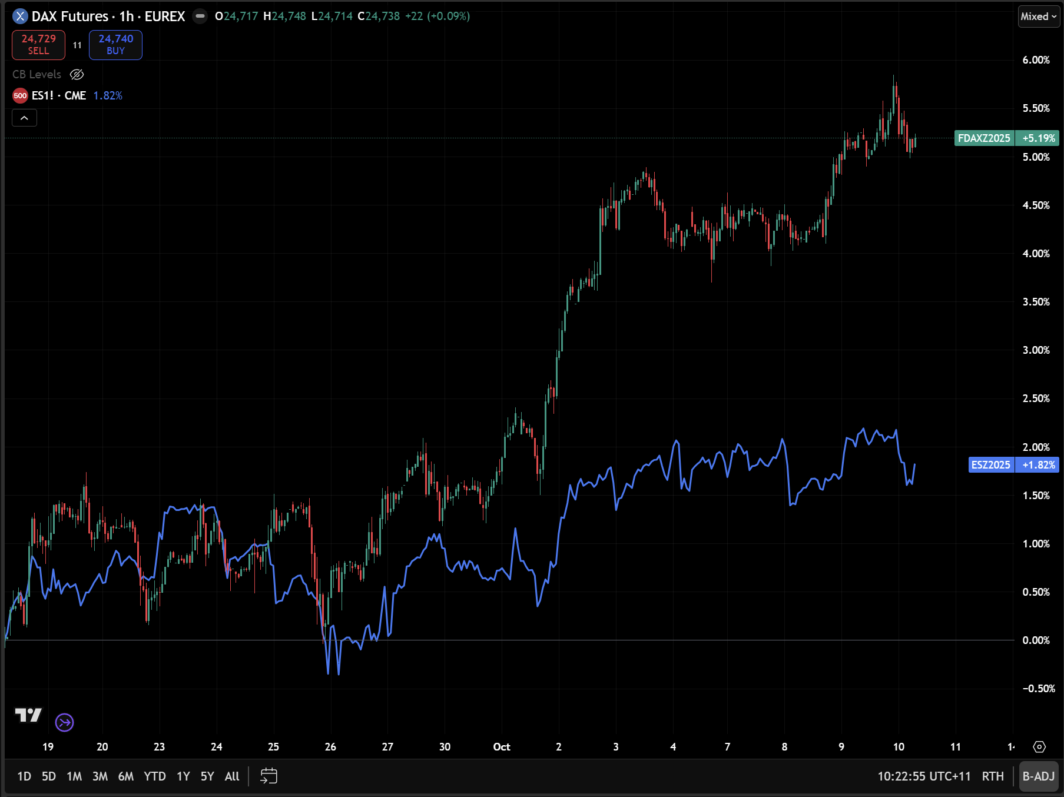Select the YTD time range
The height and width of the screenshot is (797, 1064).
point(155,776)
